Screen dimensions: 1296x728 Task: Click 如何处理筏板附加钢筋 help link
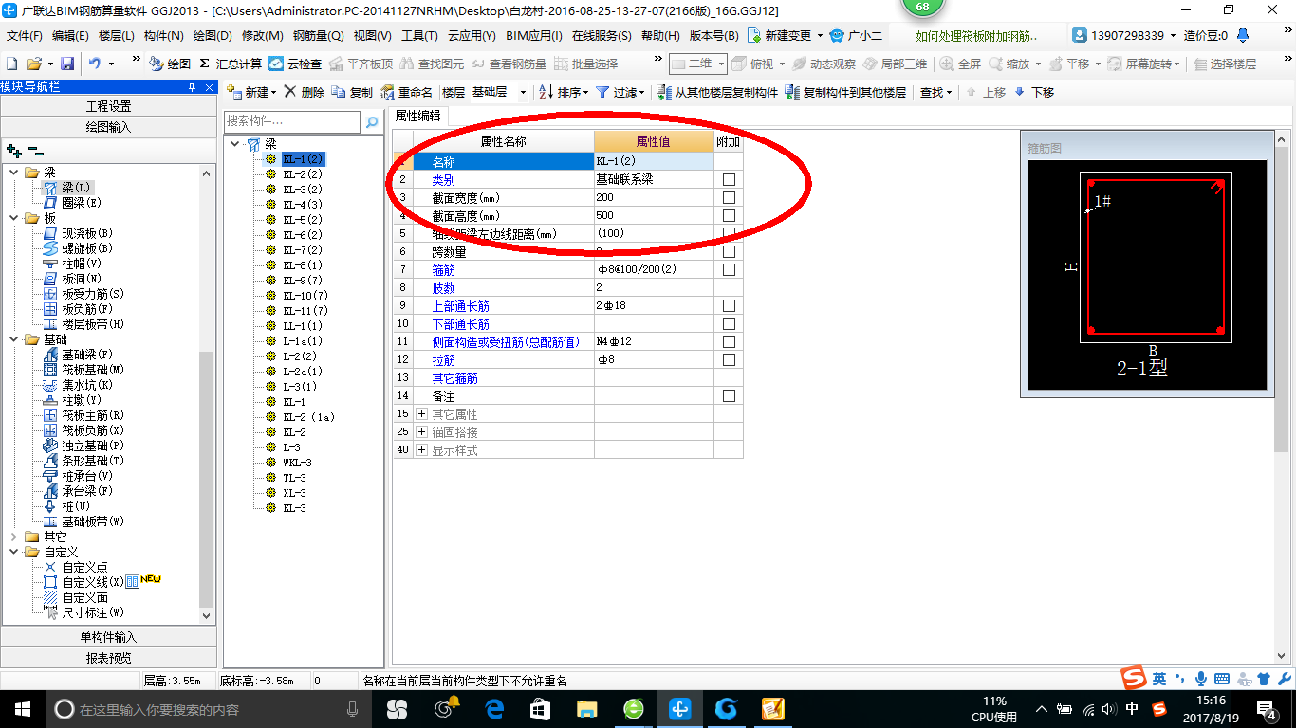[977, 36]
